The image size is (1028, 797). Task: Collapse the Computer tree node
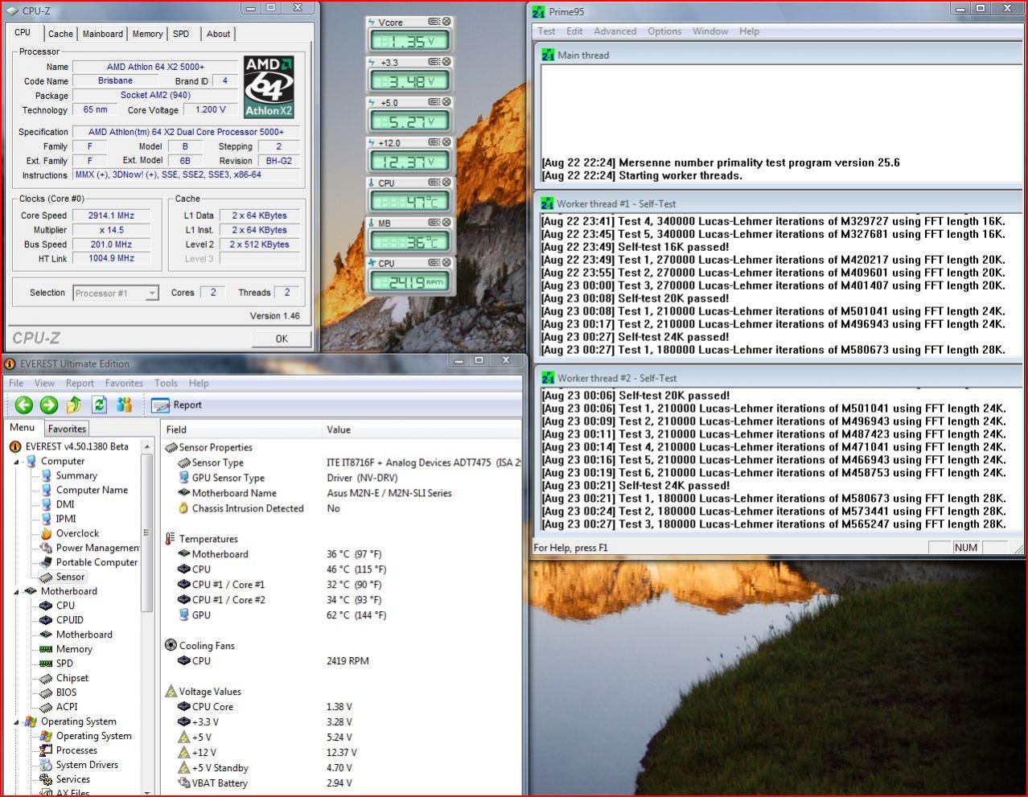(x=16, y=462)
